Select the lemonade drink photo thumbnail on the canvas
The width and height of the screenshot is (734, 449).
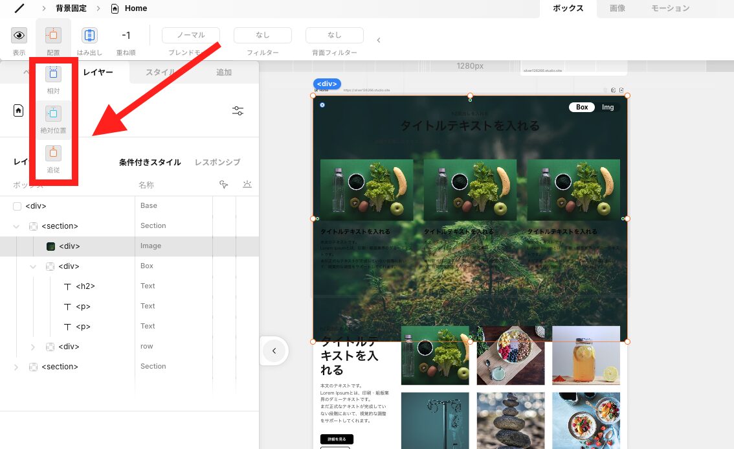click(586, 356)
